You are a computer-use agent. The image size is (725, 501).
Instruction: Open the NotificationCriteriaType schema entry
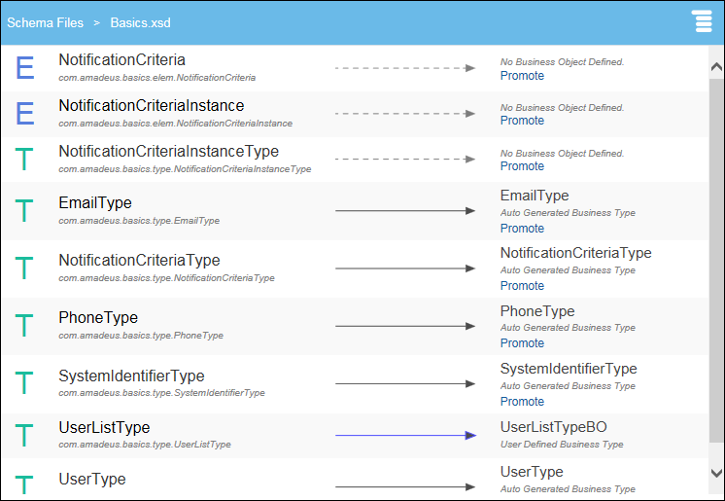click(x=139, y=261)
